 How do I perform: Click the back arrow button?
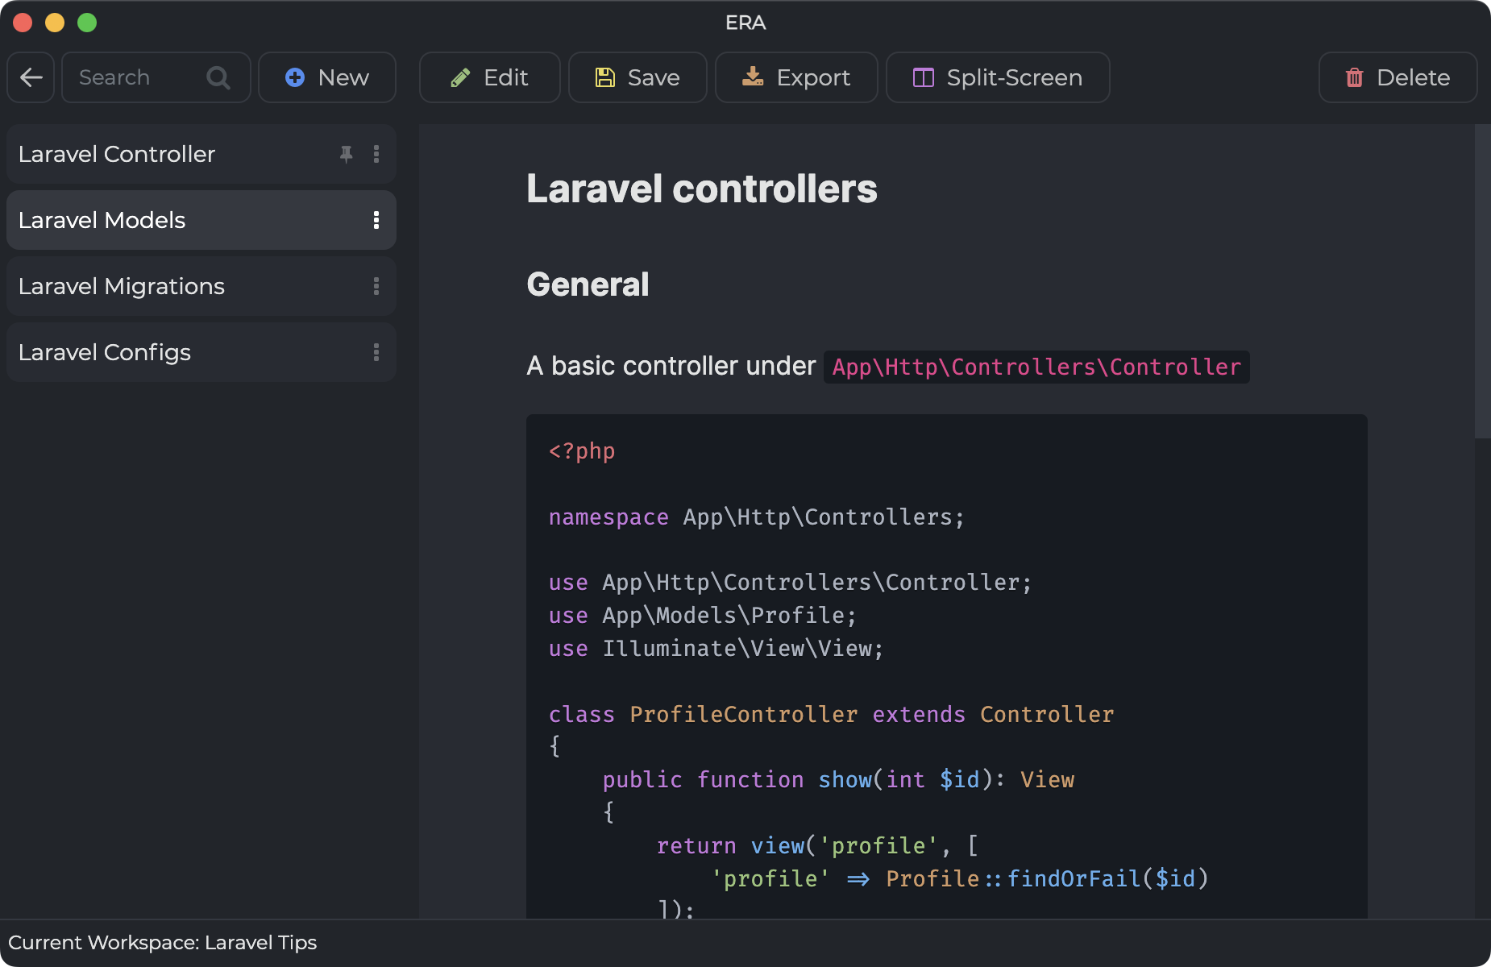pos(31,77)
